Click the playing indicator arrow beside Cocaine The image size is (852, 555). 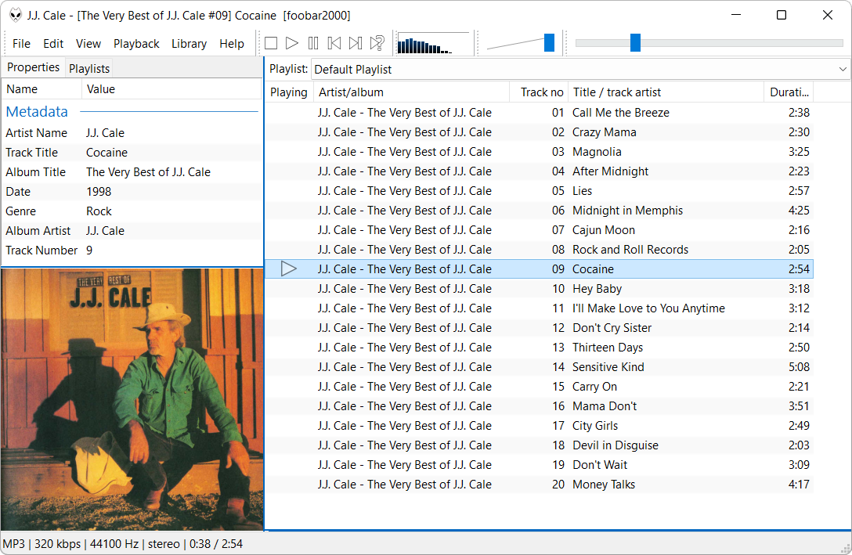pyautogui.click(x=289, y=269)
